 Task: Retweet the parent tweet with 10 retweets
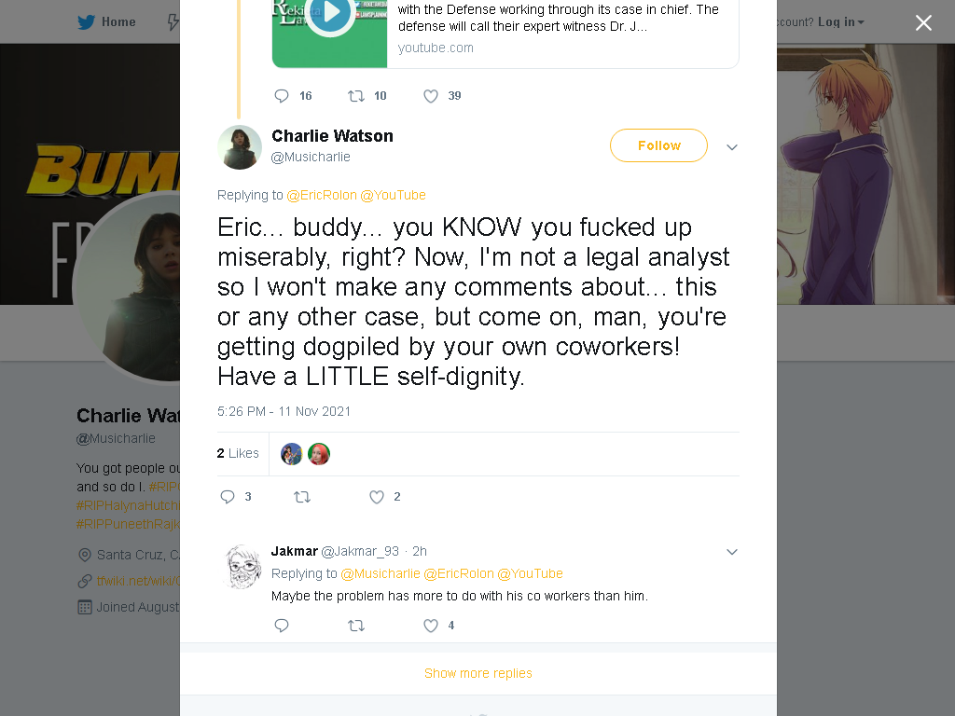[x=356, y=96]
